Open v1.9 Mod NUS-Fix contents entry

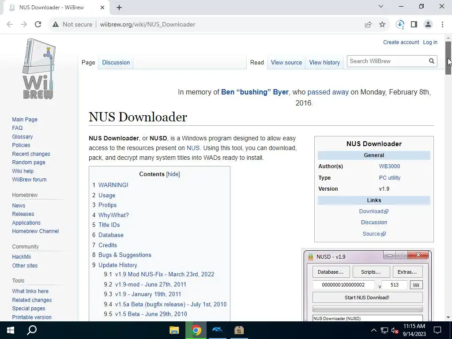164,274
